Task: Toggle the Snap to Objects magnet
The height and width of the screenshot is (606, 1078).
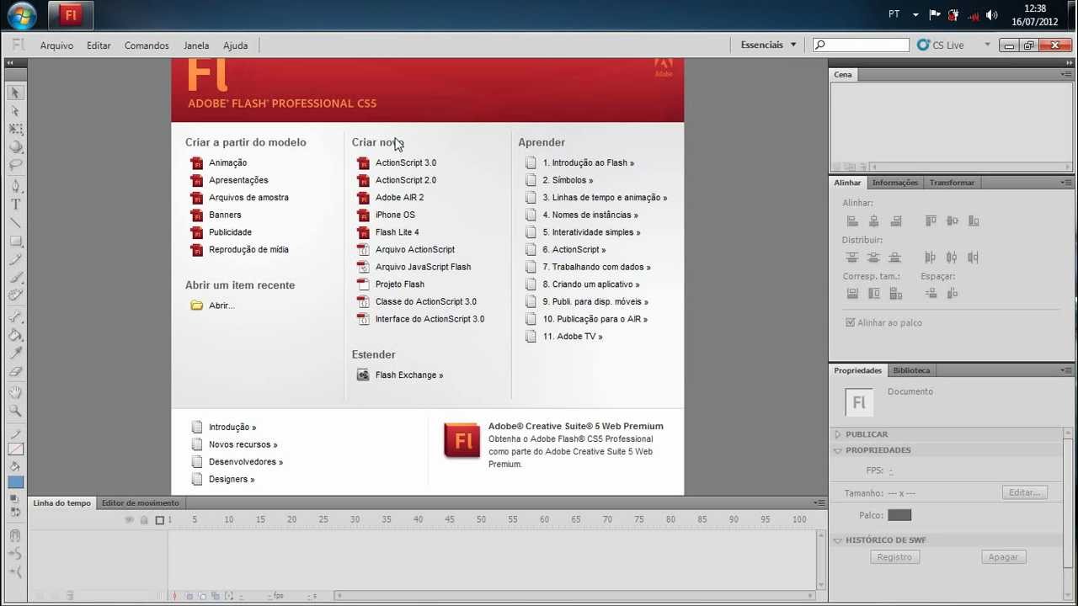Action: click(15, 536)
